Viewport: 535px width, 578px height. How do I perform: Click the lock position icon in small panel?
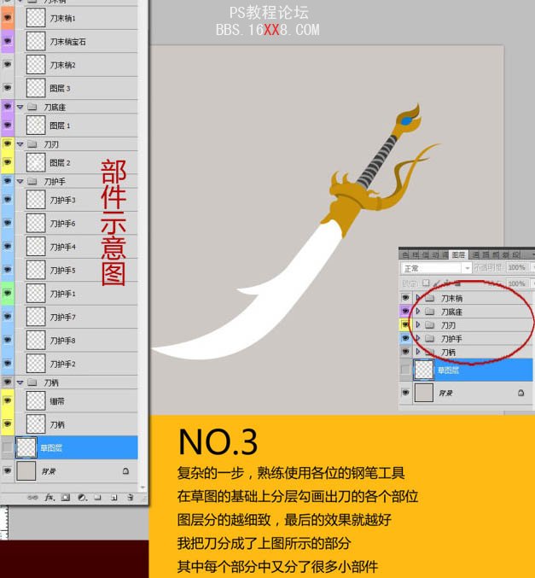(447, 283)
